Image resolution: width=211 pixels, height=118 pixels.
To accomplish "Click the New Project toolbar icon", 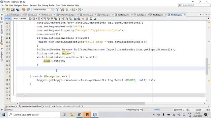I will pyautogui.click(x=8, y=10).
